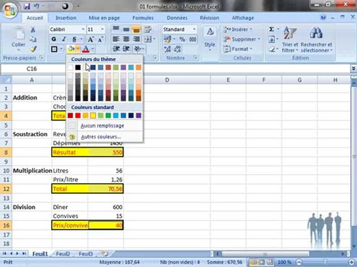Image resolution: width=357 pixels, height=267 pixels.
Task: Align text to top of cell
Action: [116, 29]
